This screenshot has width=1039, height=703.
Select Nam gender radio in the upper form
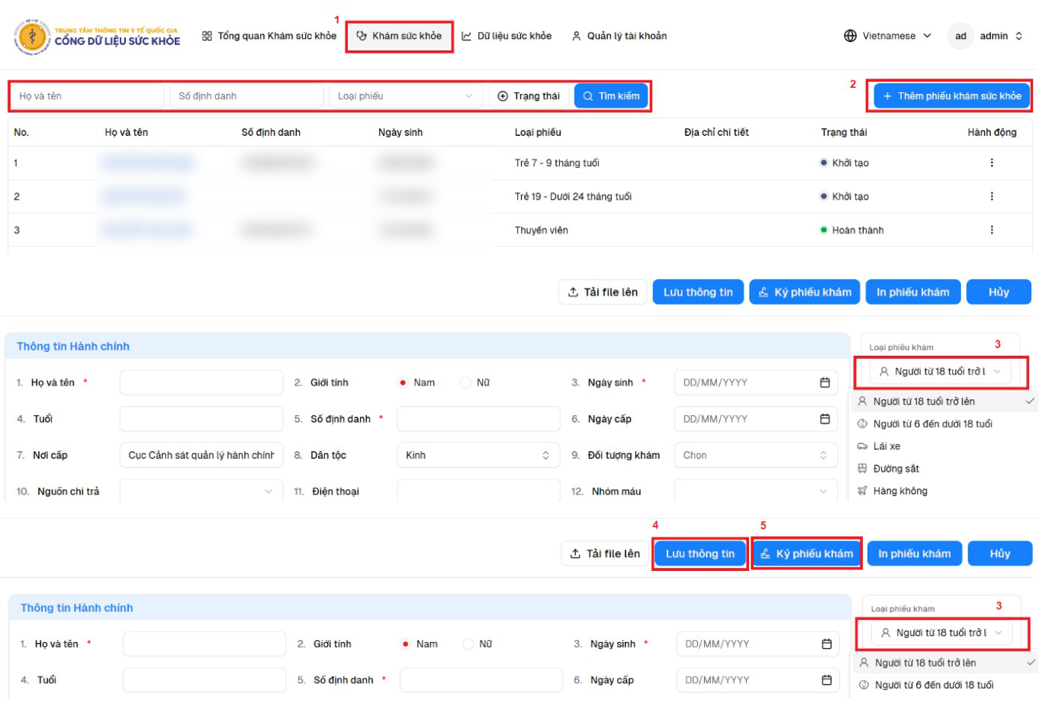coord(403,382)
